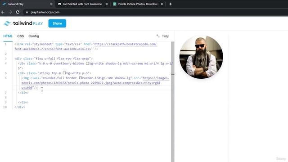This screenshot has width=288, height=162.
Task: Close the Font Awesome tab
Action: [x=107, y=4]
